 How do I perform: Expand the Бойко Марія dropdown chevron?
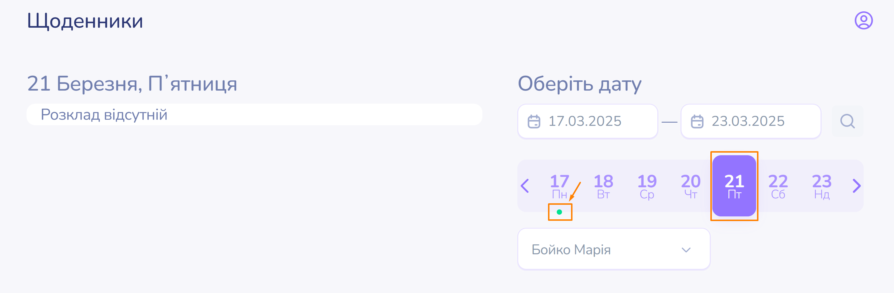point(686,250)
